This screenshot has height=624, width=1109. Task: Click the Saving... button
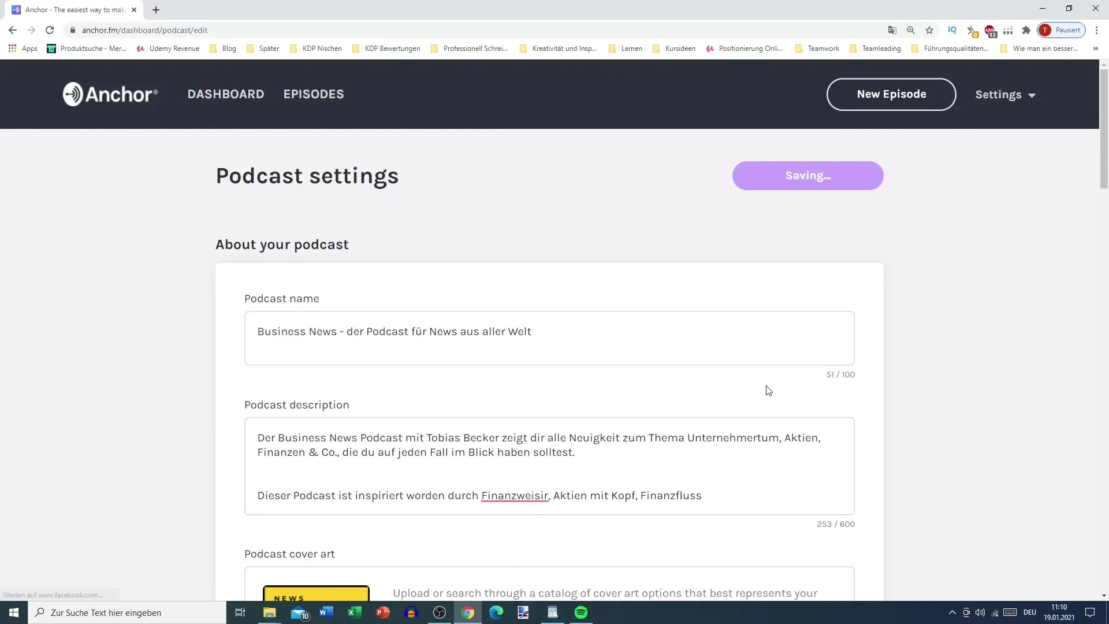(x=807, y=176)
